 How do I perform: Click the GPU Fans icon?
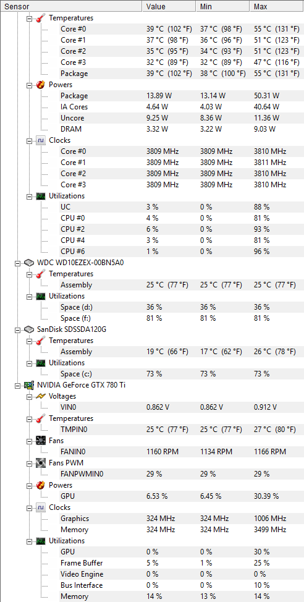click(41, 440)
